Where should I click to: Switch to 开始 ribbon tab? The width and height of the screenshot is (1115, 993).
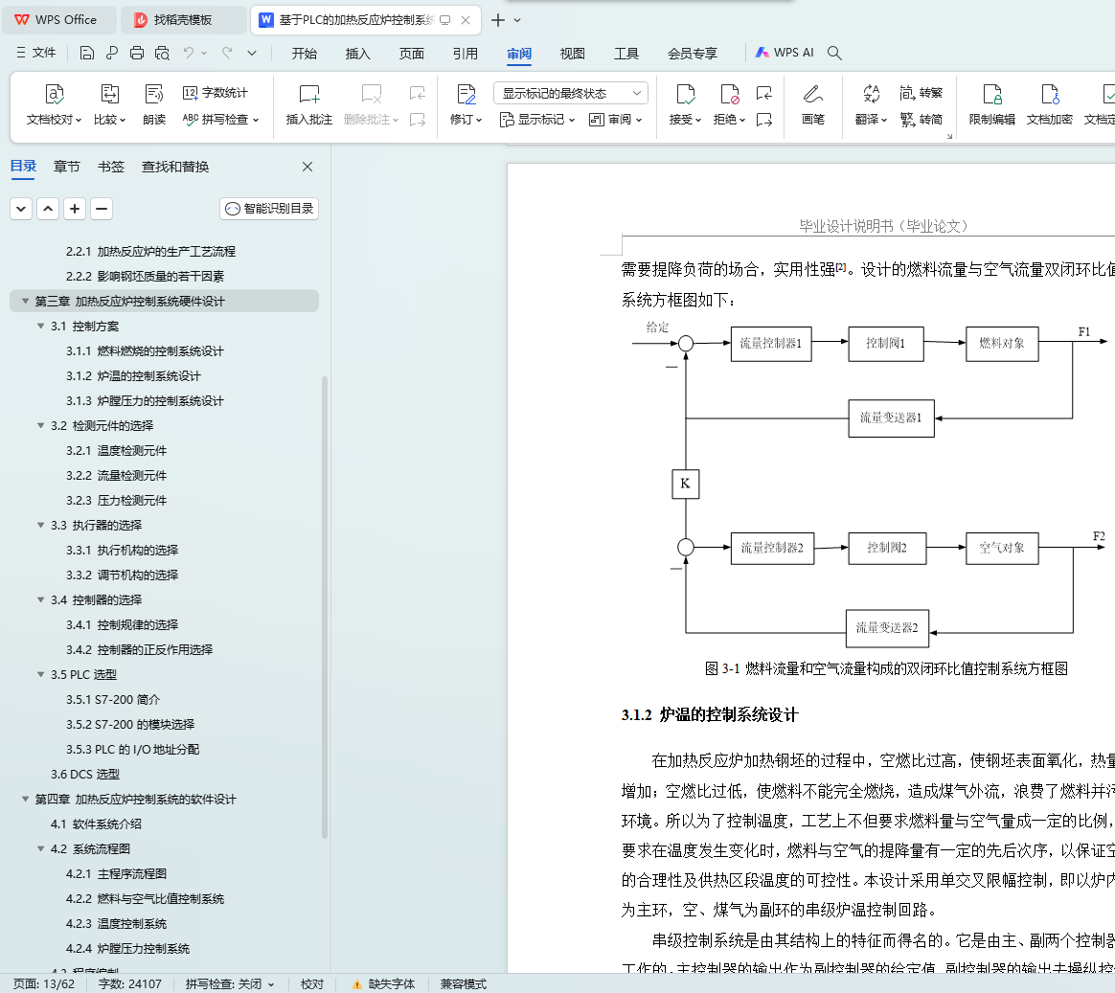pos(305,54)
